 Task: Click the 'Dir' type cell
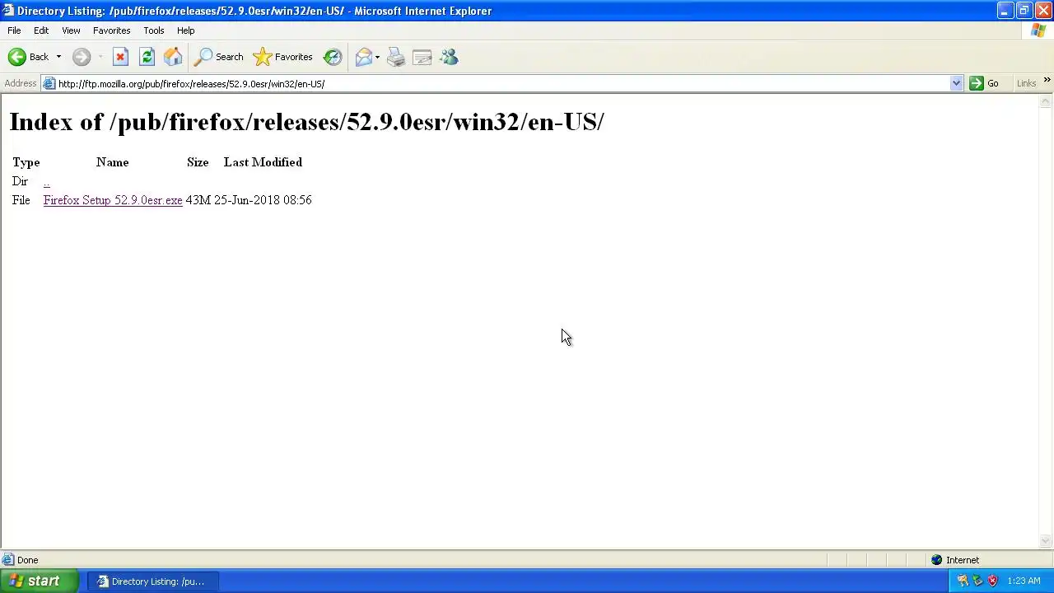click(21, 181)
